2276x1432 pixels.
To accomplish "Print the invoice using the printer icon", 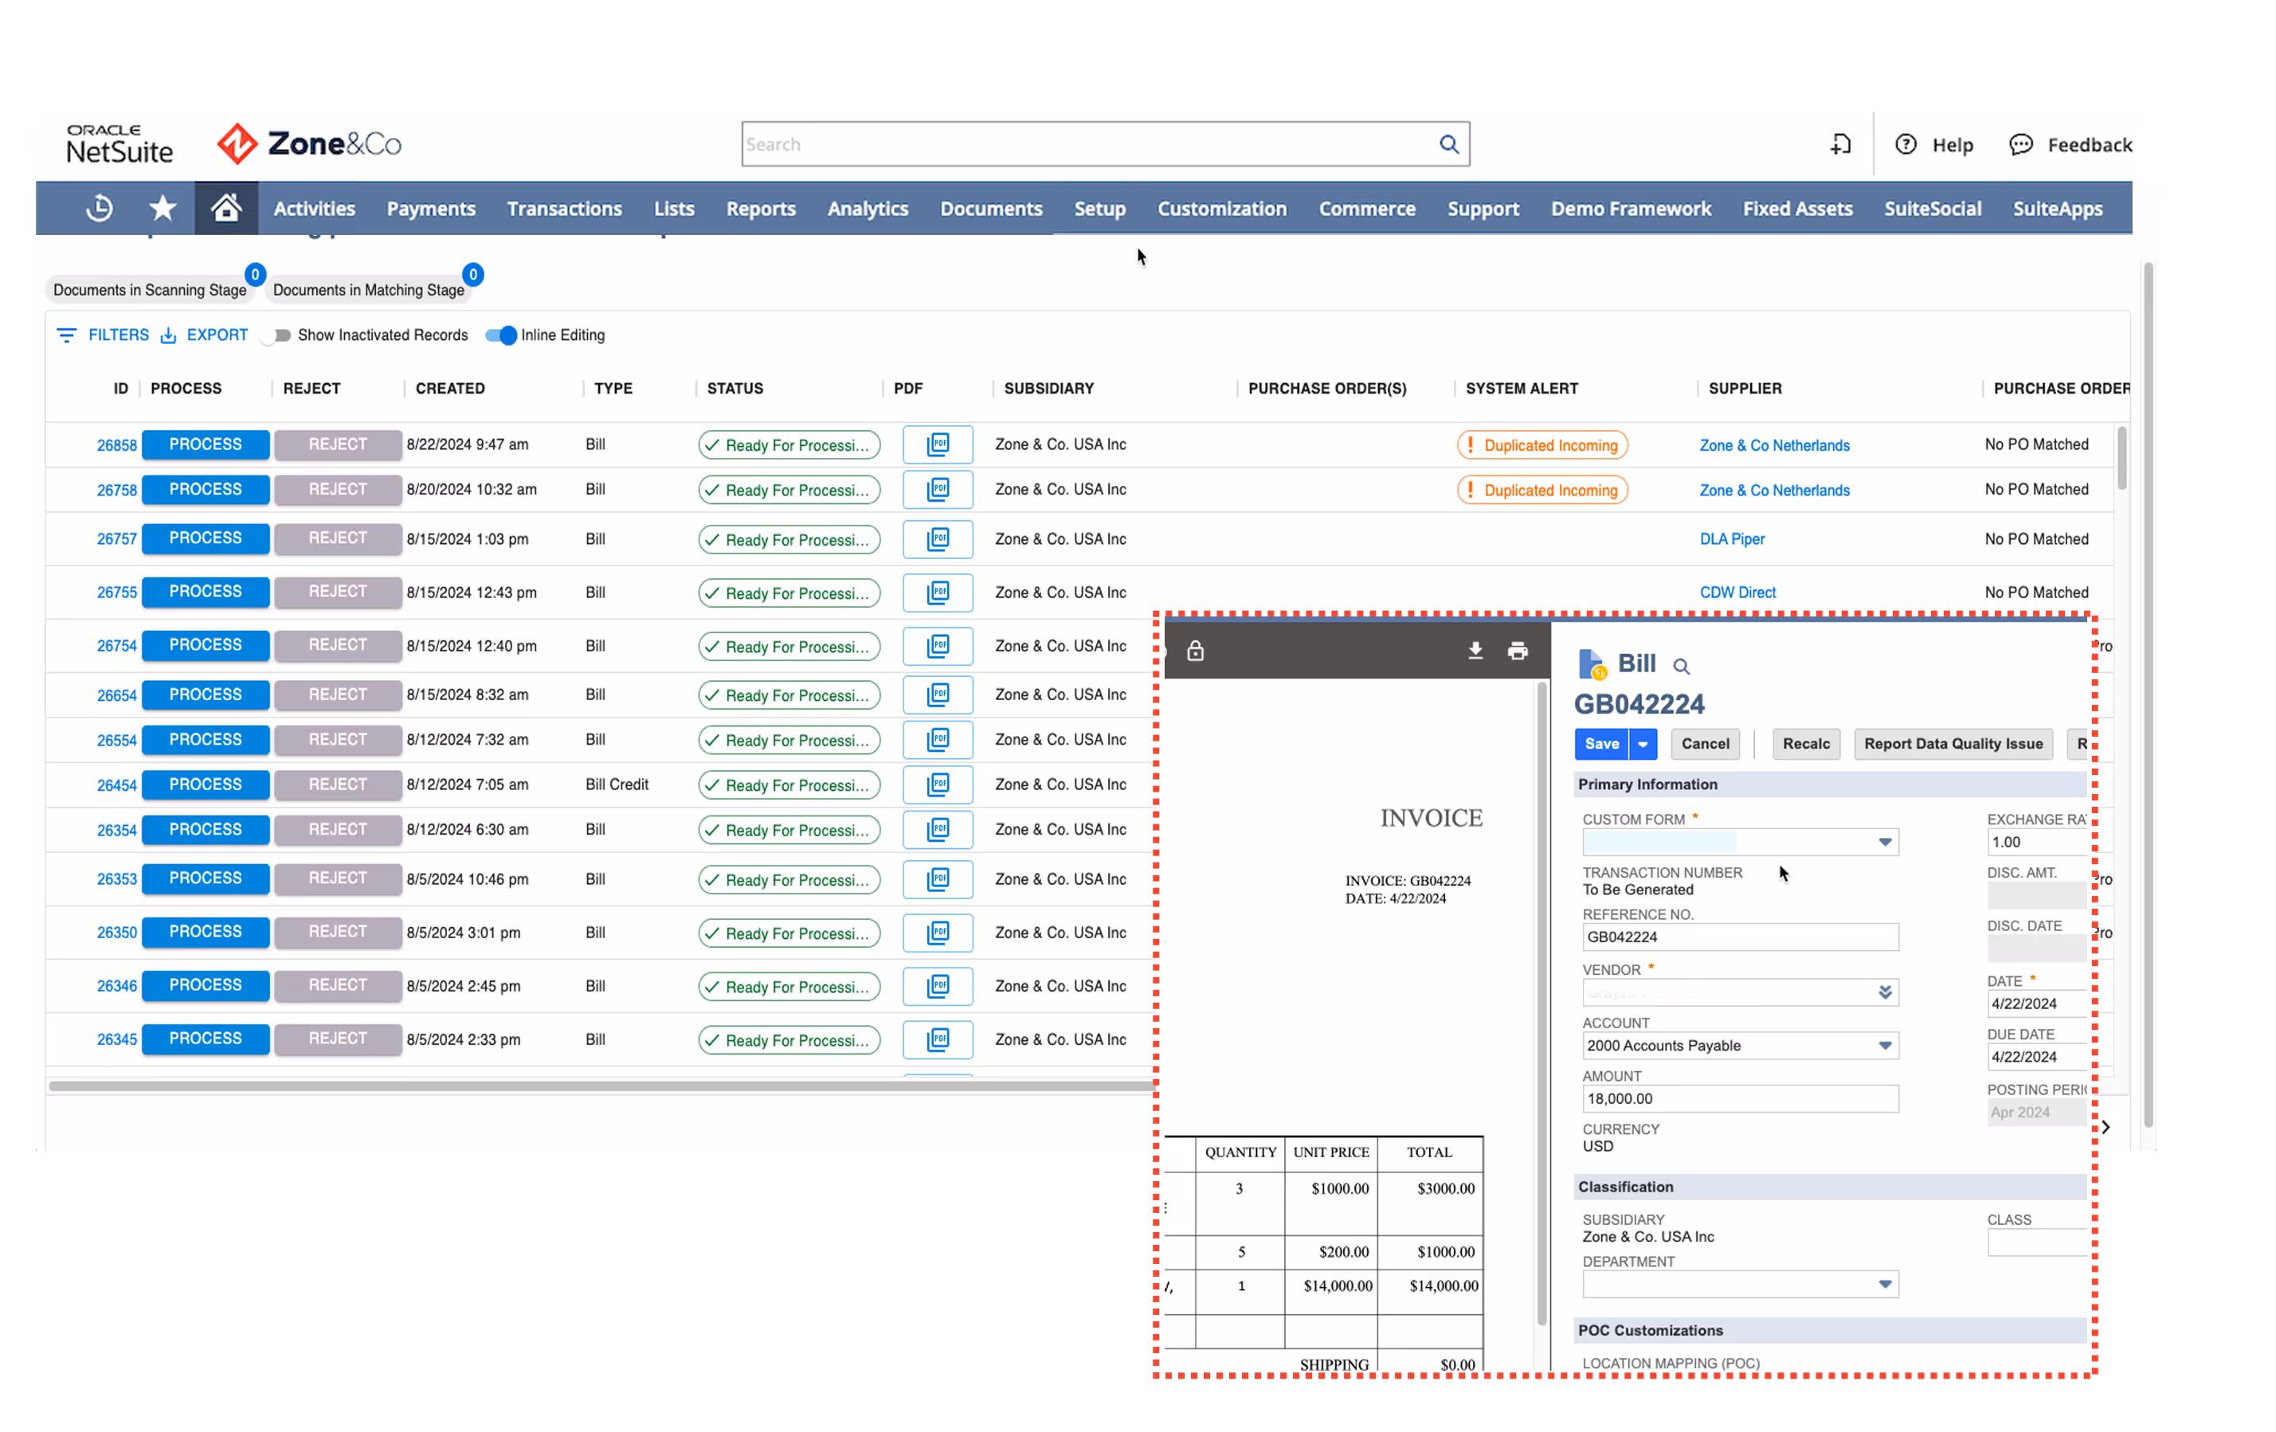I will pyautogui.click(x=1518, y=651).
